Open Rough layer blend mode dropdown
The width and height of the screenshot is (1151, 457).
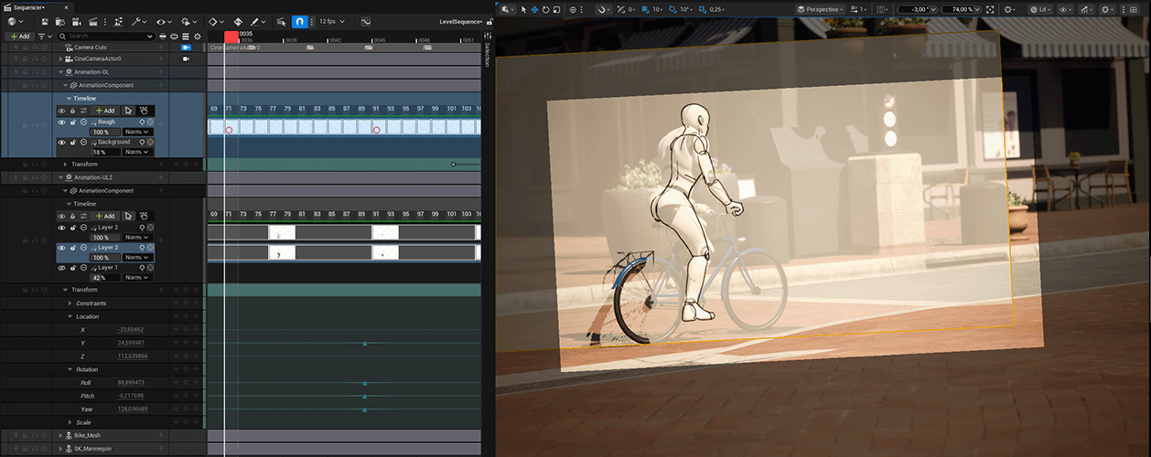click(x=137, y=132)
